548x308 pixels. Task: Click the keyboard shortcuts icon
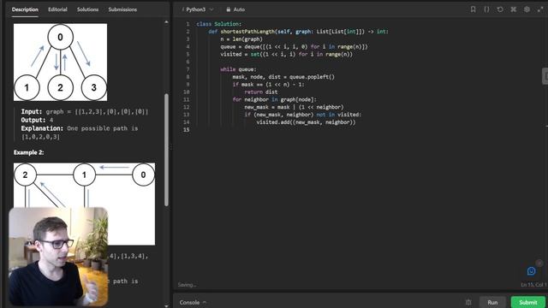513,9
